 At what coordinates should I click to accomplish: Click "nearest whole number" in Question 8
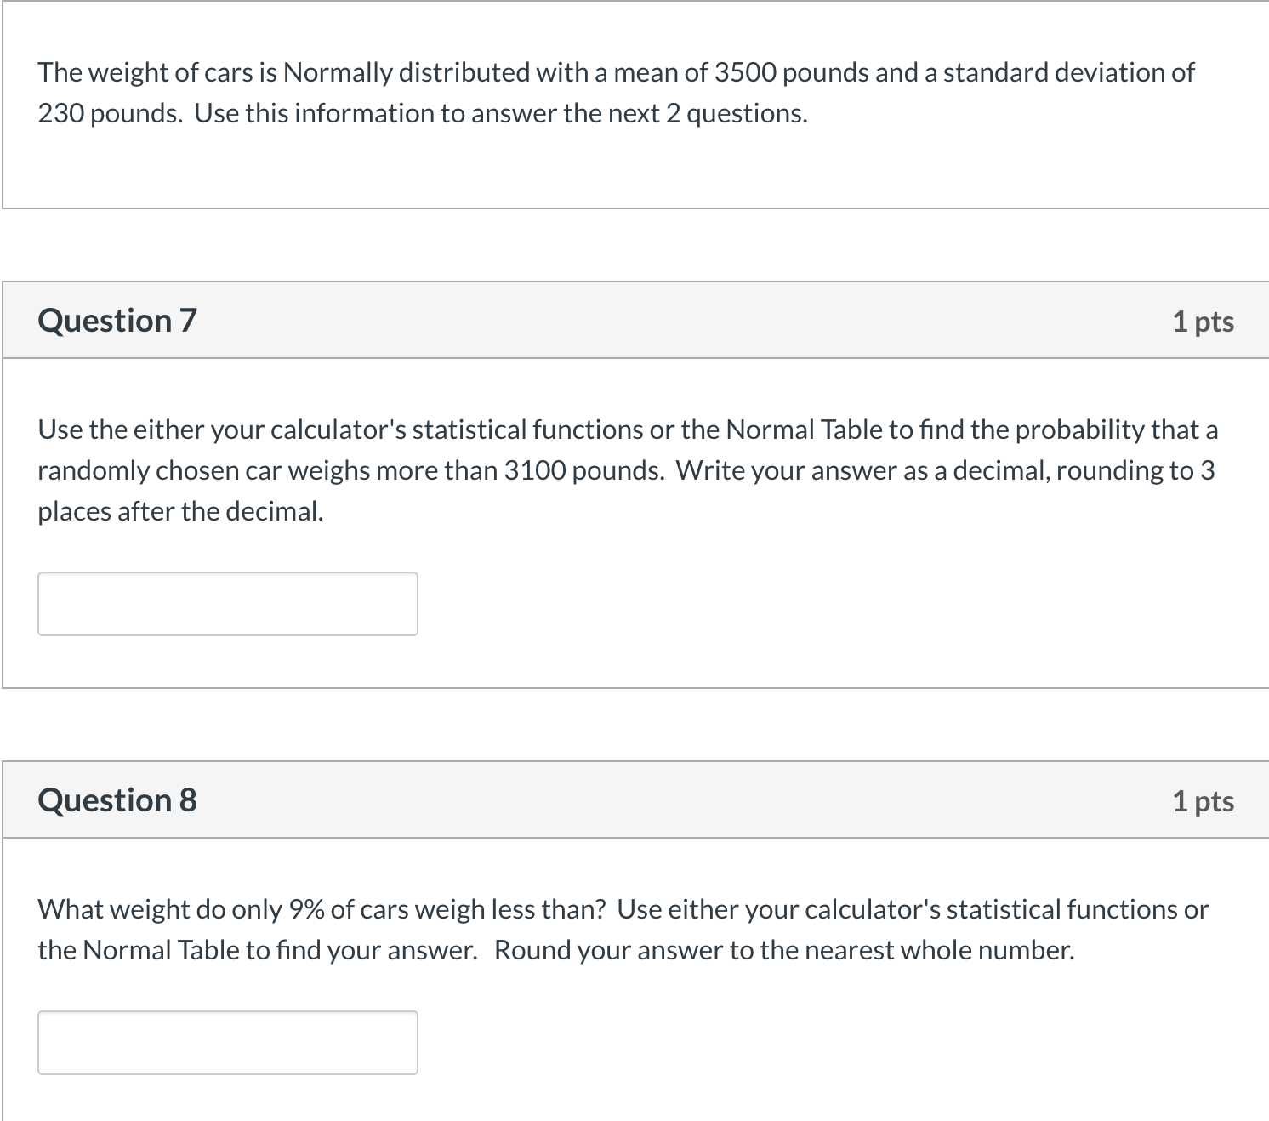point(916,951)
